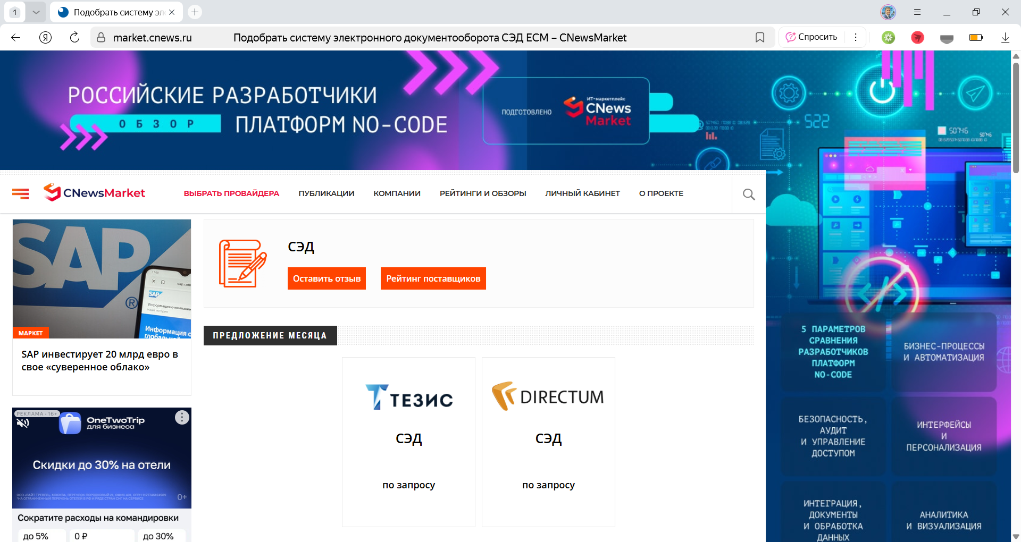Viewport: 1021px width, 542px height.
Task: Open browser downloads via arrow icon
Action: (x=1005, y=37)
